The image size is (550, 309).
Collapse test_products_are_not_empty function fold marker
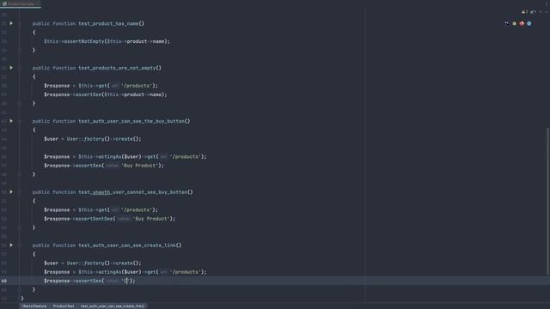tap(20, 68)
